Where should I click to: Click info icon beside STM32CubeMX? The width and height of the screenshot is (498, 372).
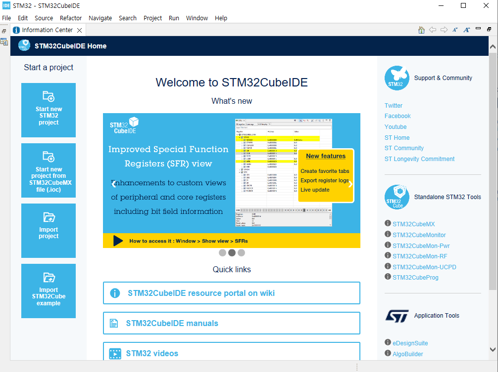[388, 223]
